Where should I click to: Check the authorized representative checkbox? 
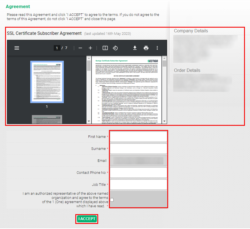[x=112, y=200]
